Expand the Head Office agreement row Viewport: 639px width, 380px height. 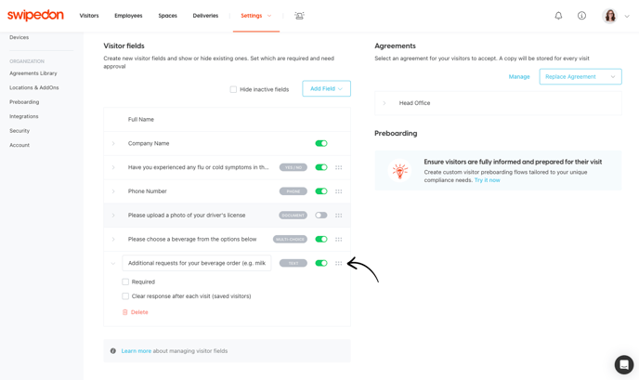tap(385, 103)
